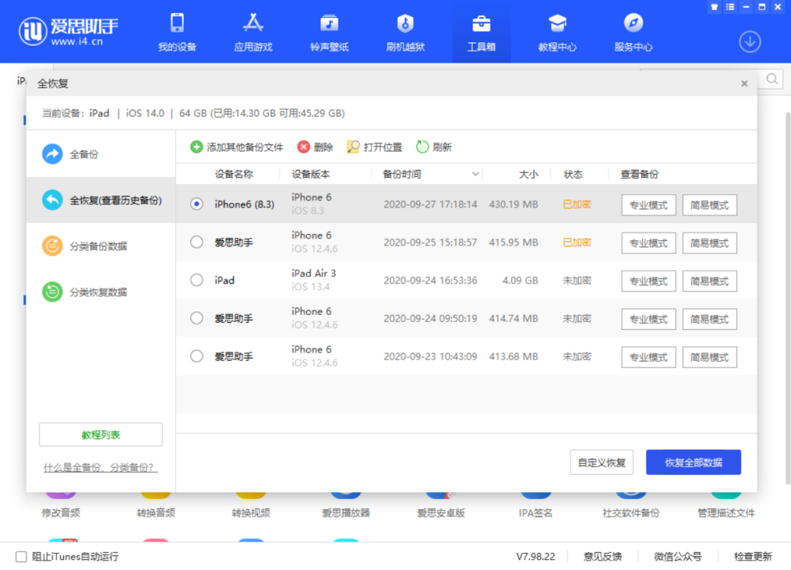Open the 备份时间 sort dropdown arrow
The height and width of the screenshot is (570, 791).
click(x=476, y=174)
